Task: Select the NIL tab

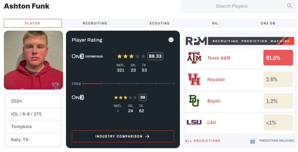Action: point(215,23)
